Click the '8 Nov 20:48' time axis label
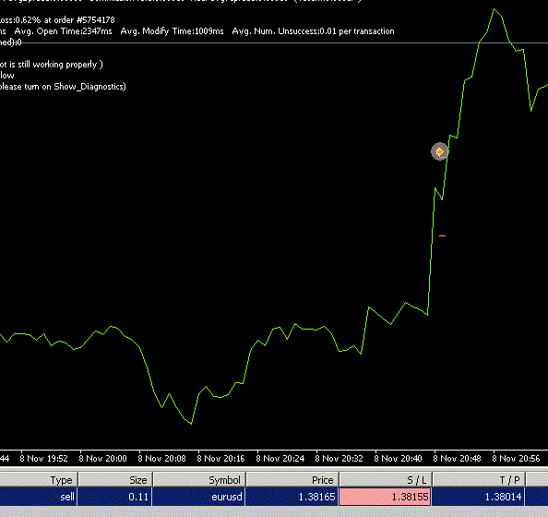The width and height of the screenshot is (548, 517). pos(458,458)
